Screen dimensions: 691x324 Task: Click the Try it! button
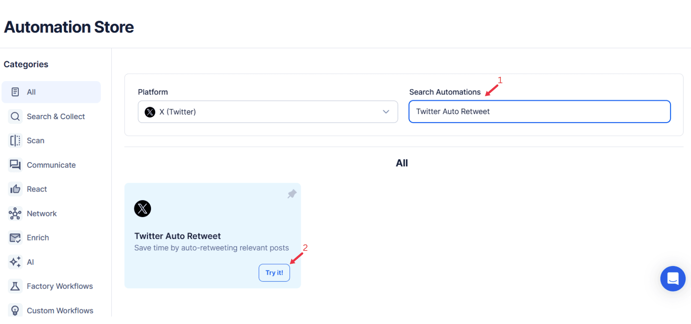click(274, 272)
